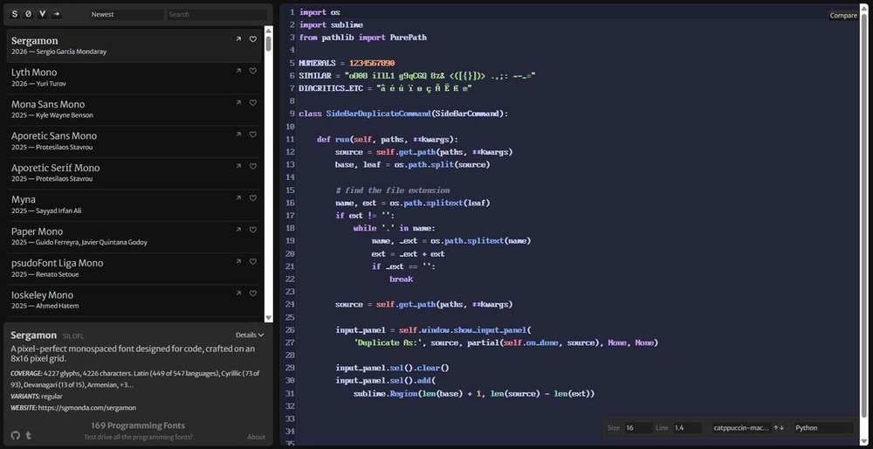Screen dimensions: 873x449
Task: Click font list scrollbar down arrow
Action: tap(268, 317)
